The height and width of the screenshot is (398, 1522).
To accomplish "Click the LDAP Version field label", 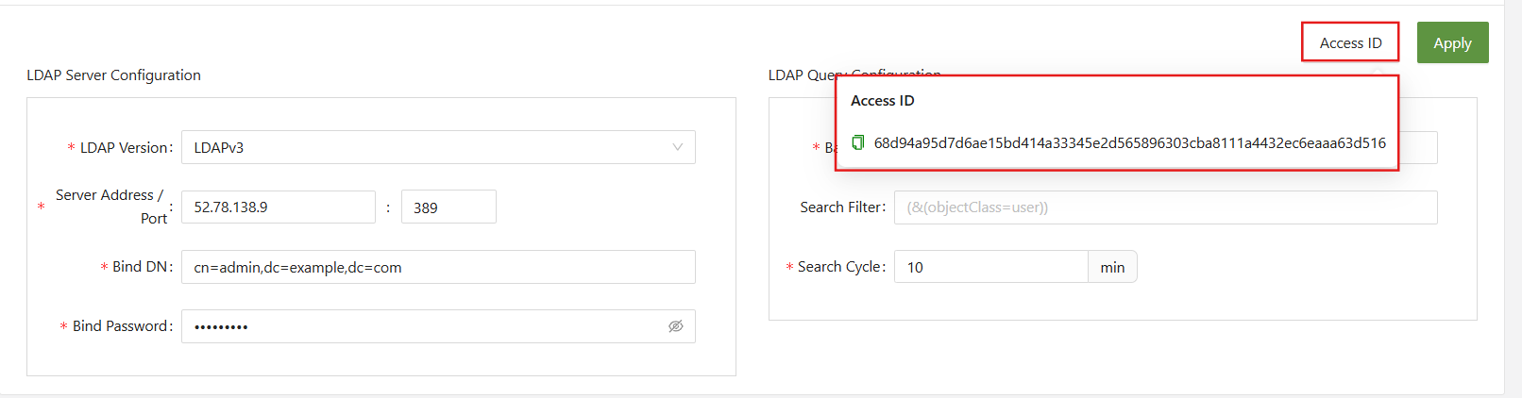I will coord(126,147).
